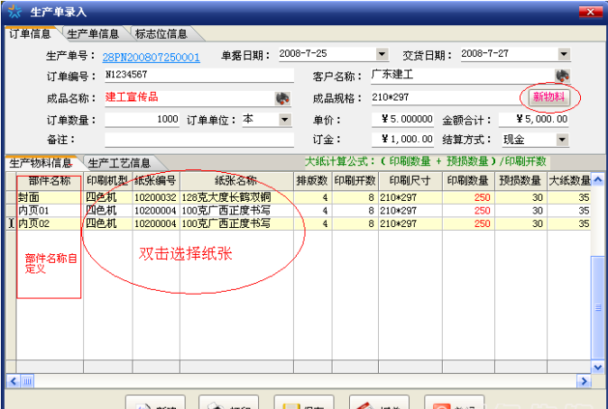Open the 结算方式 payment dropdown
Image resolution: width=608 pixels, height=409 pixels.
[562, 140]
